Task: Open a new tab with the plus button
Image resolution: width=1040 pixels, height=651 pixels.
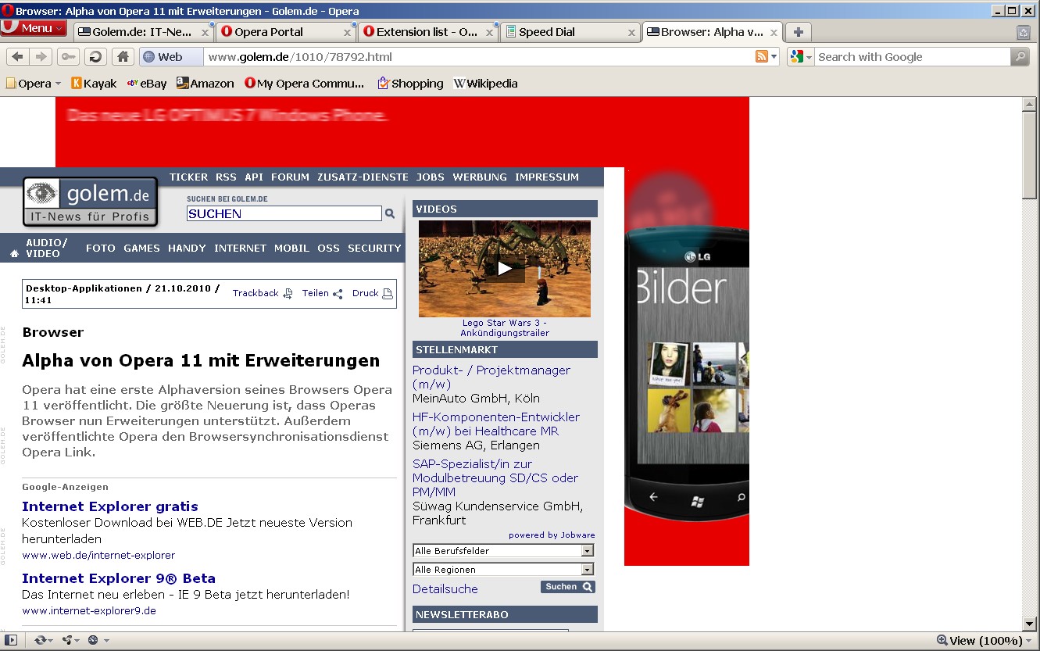Action: point(798,32)
